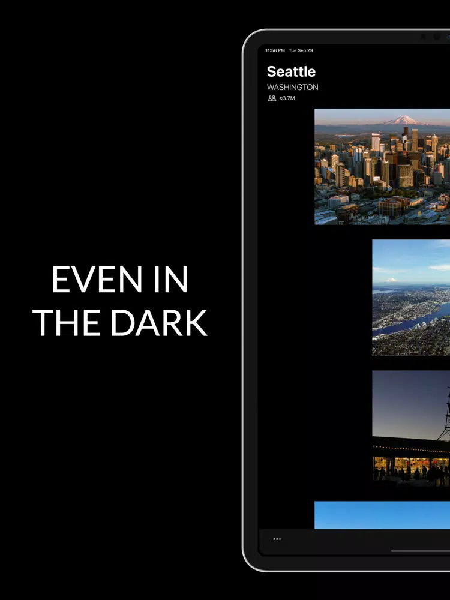Open the Seattle downtown skyline photo
Viewport: 450px width, 600px height.
(x=382, y=167)
